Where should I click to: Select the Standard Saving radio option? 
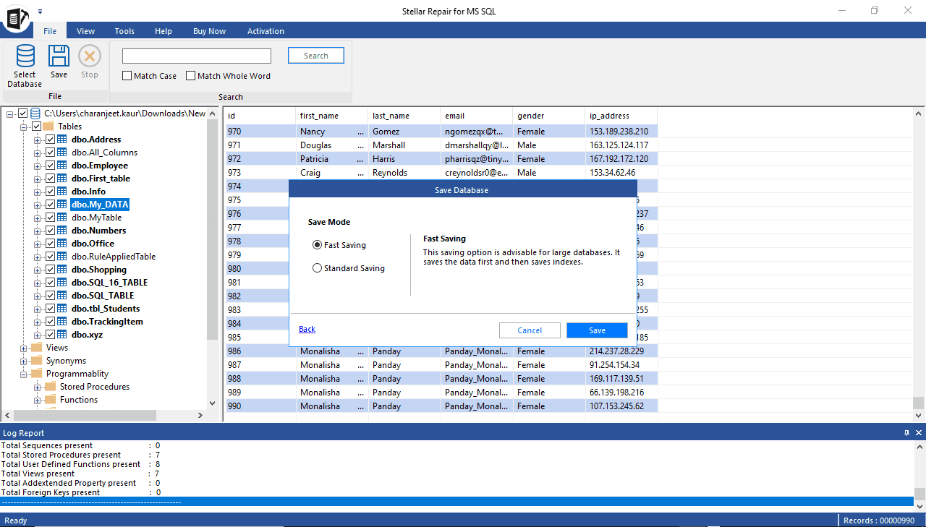[317, 268]
